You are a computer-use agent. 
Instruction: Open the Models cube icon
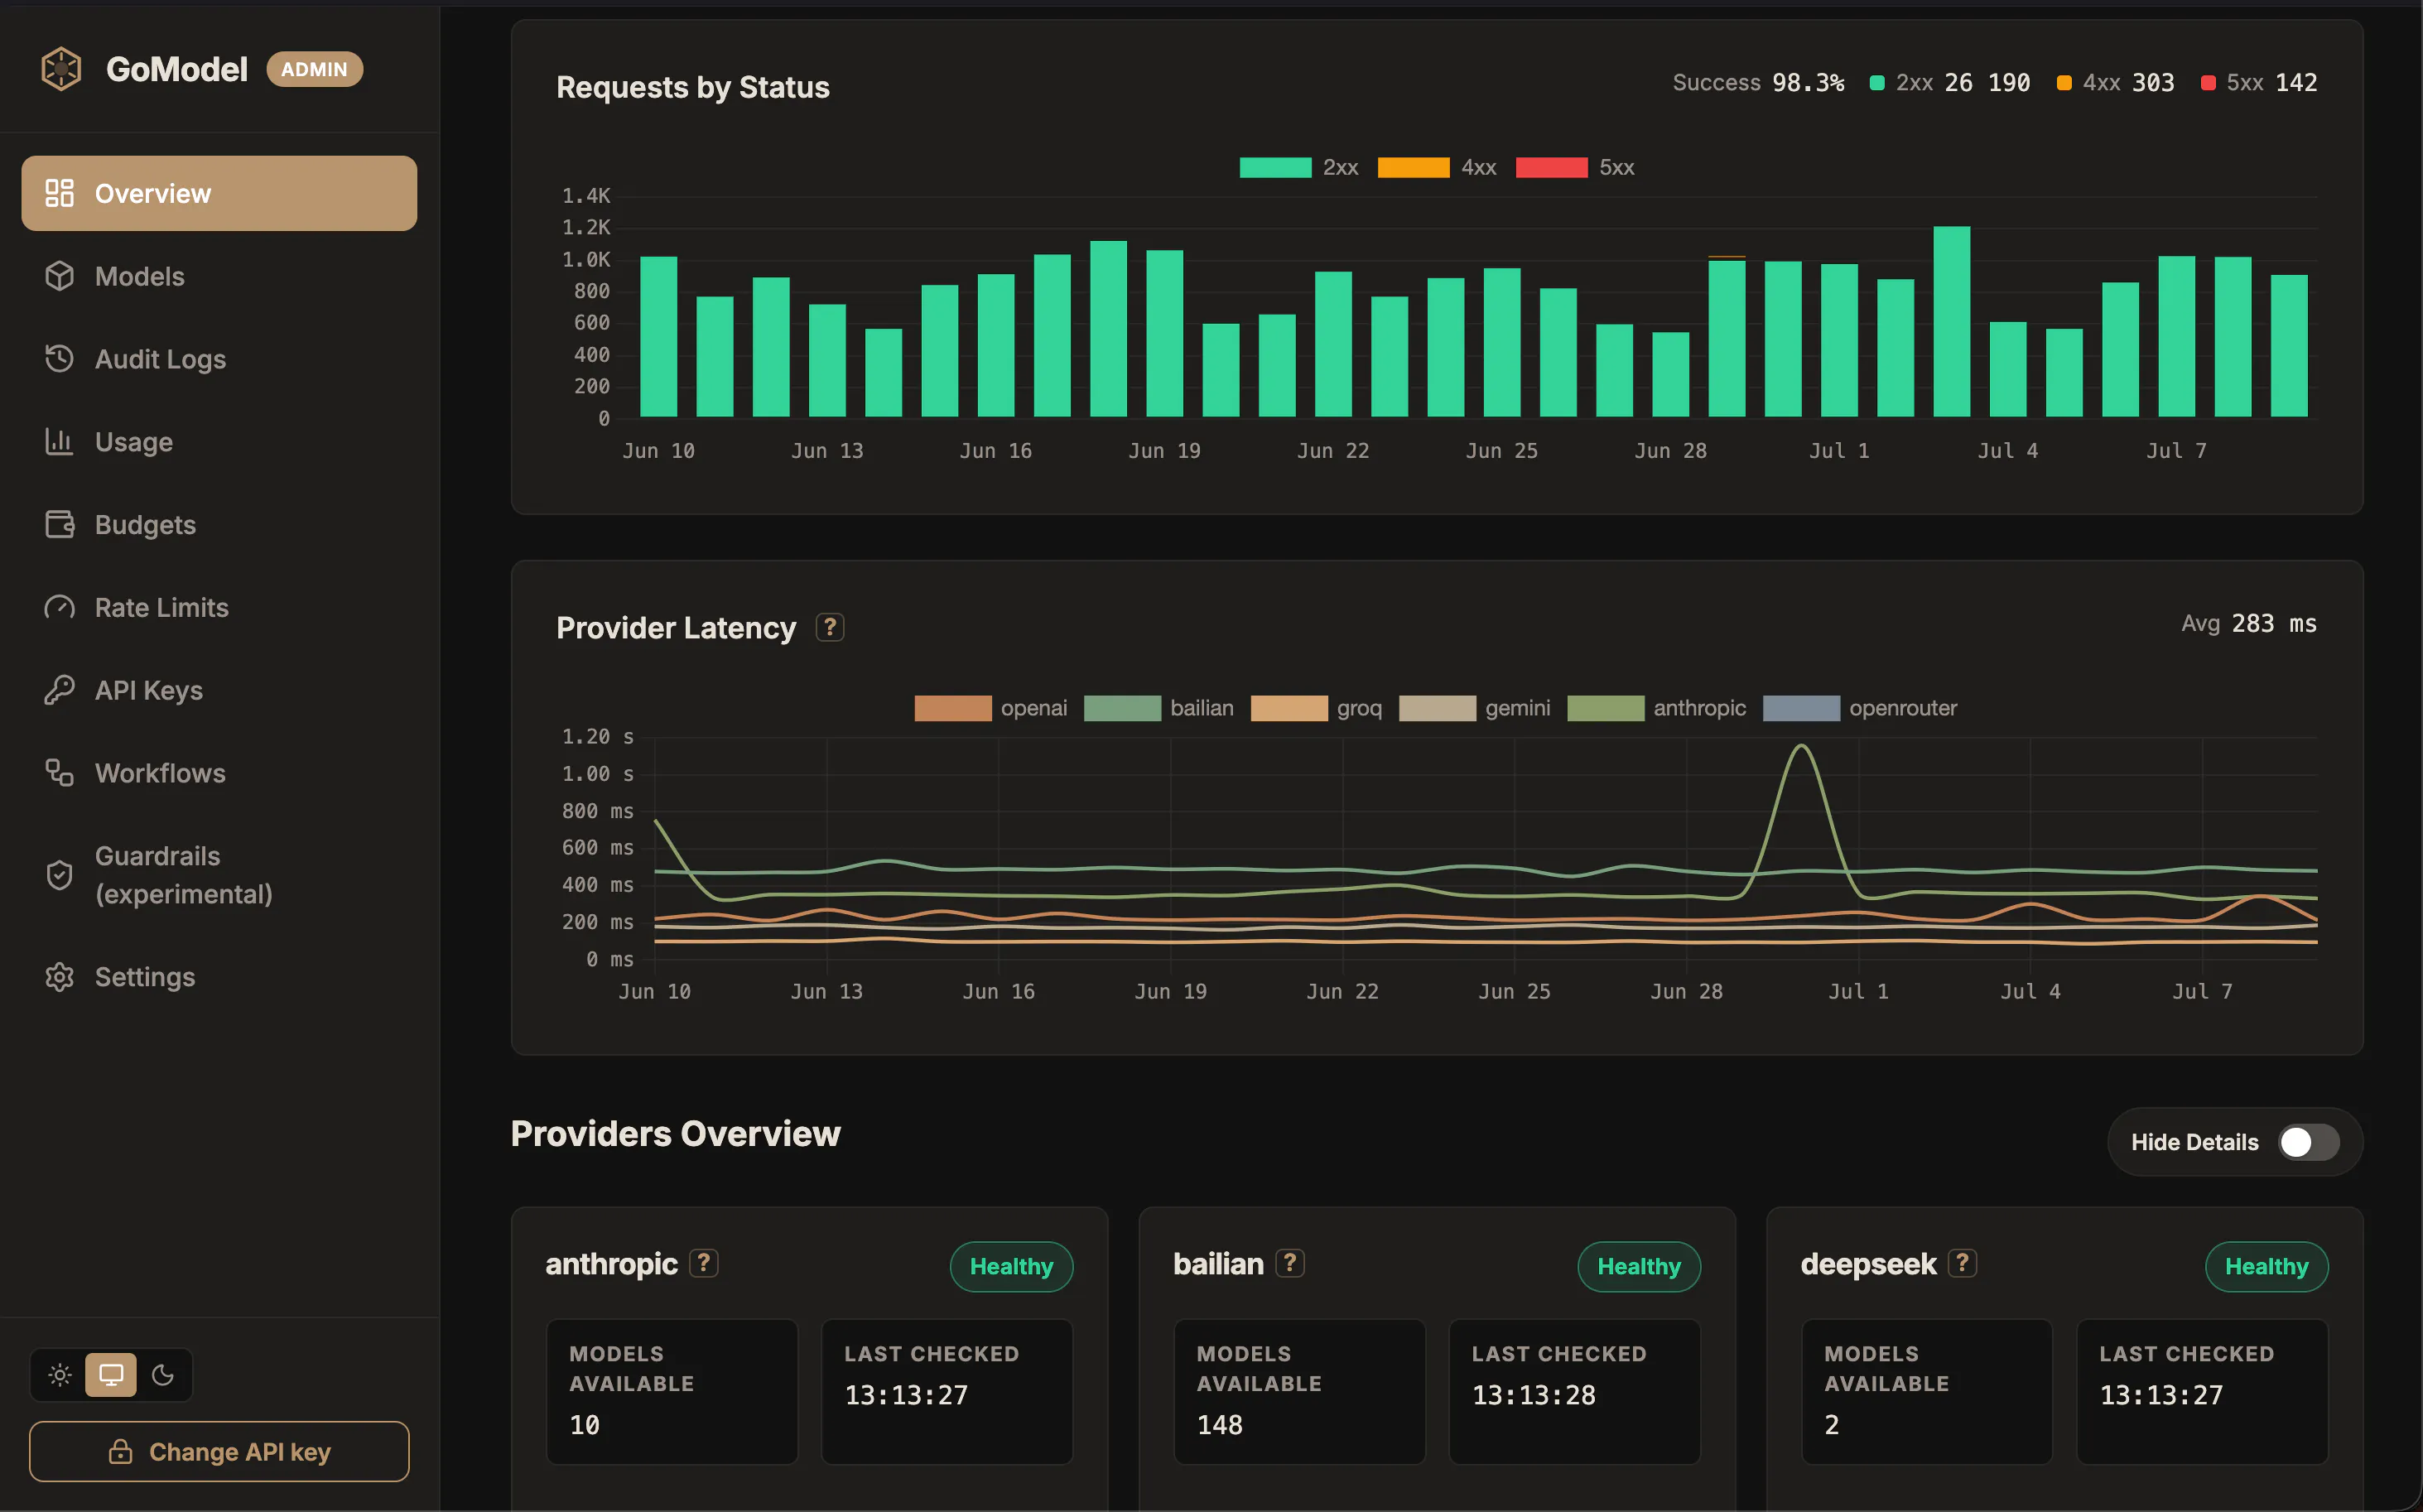(x=59, y=276)
